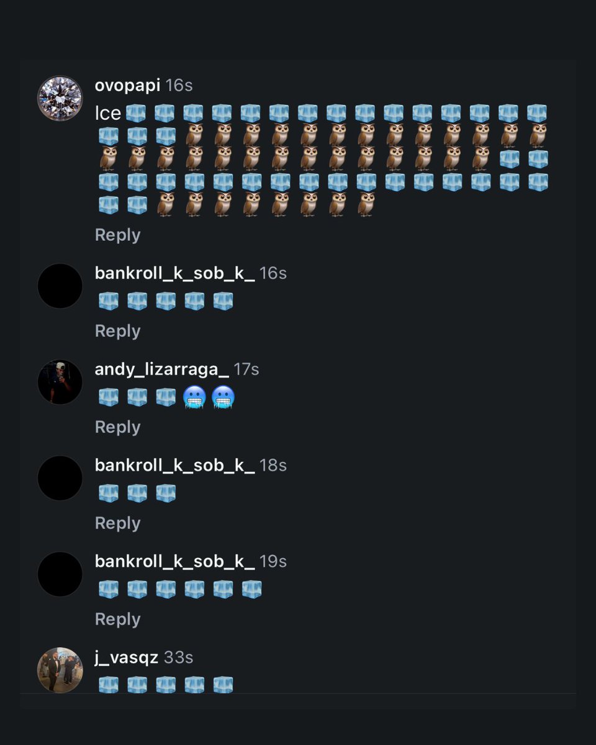This screenshot has height=745, width=596.
Task: Reply to bankroll_k_sob_k_ comment from 19s ago
Action: coord(117,619)
